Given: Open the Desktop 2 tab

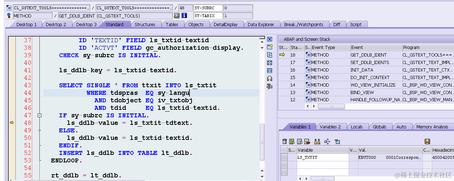Looking at the screenshot, I should (x=56, y=24).
